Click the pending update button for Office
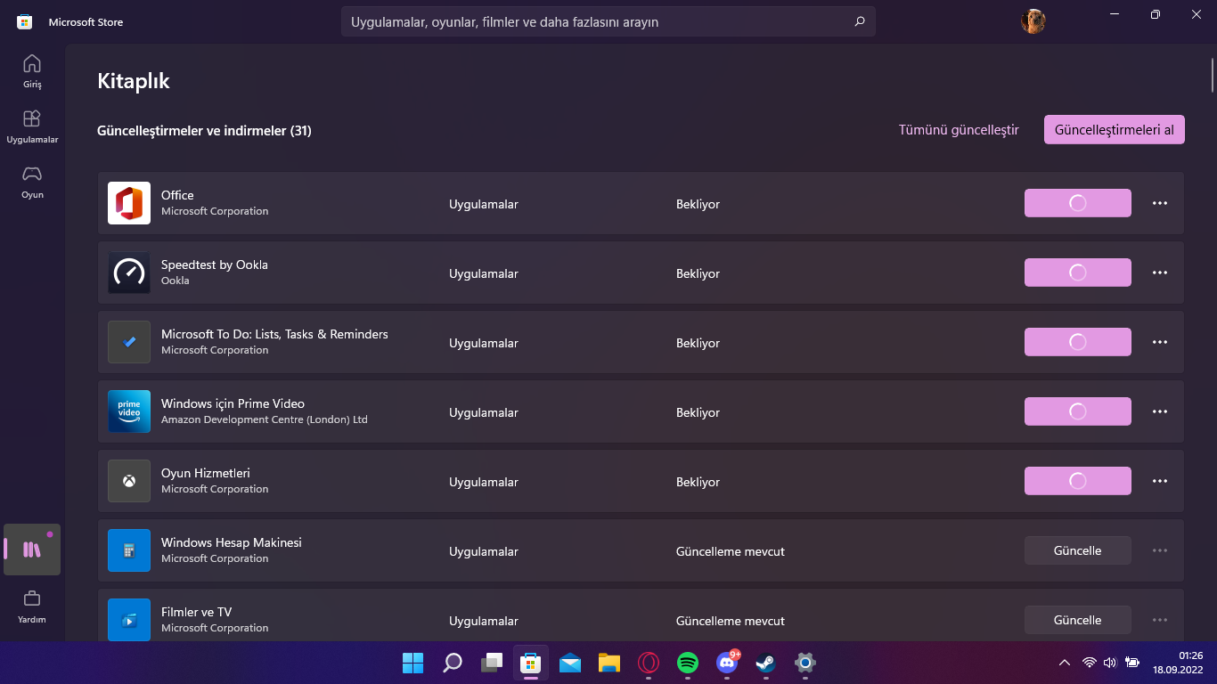 click(x=1078, y=203)
